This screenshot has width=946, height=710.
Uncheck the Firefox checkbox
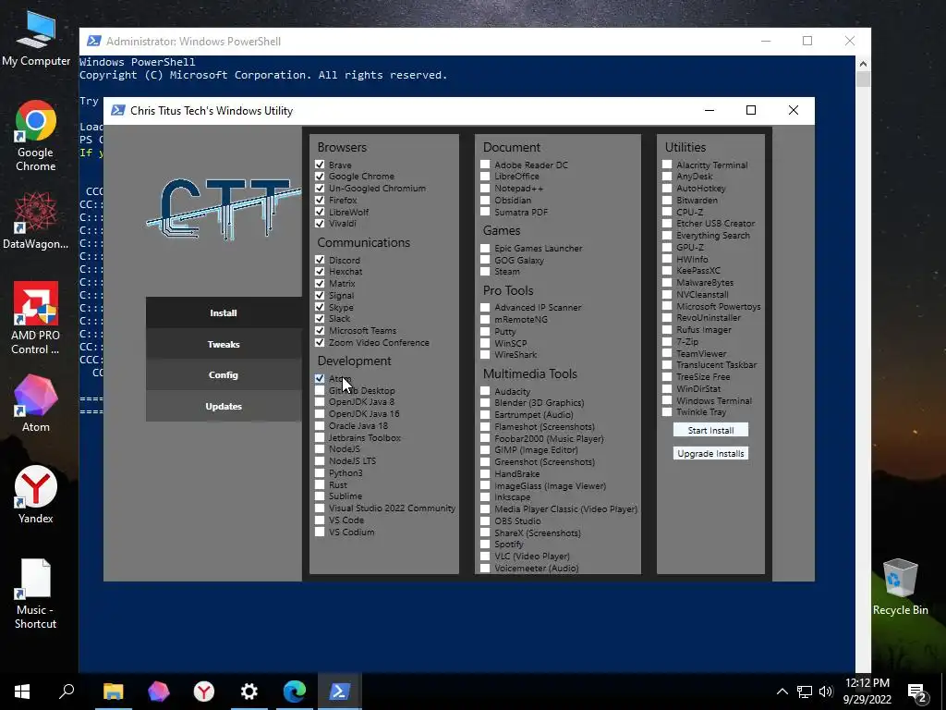coord(320,200)
